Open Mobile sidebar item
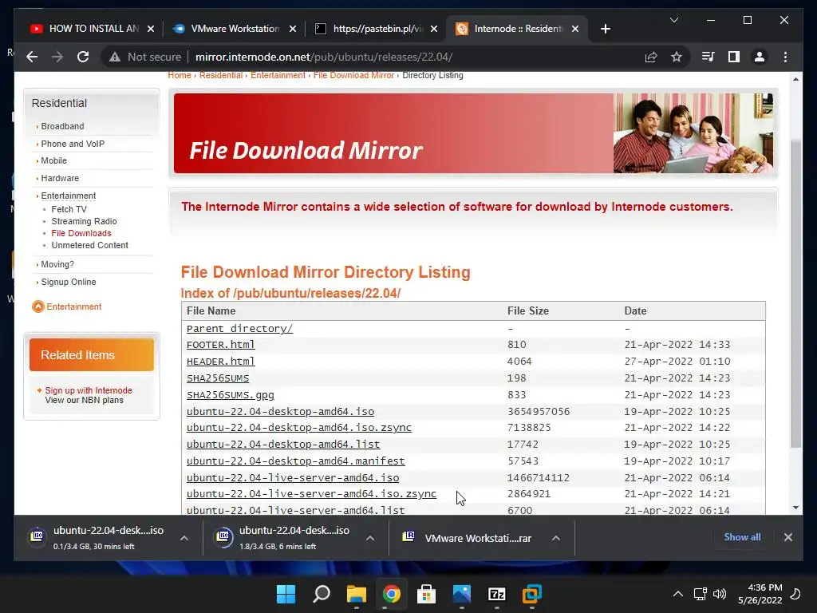 click(x=54, y=160)
